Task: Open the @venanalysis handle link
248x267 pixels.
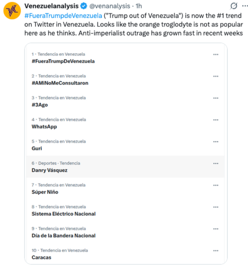Action: [x=110, y=6]
